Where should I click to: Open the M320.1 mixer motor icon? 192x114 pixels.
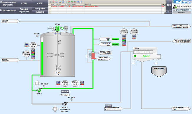click(x=57, y=28)
